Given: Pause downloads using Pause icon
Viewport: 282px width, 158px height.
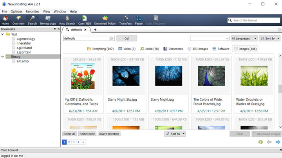Looking at the screenshot, I should tap(139, 20).
